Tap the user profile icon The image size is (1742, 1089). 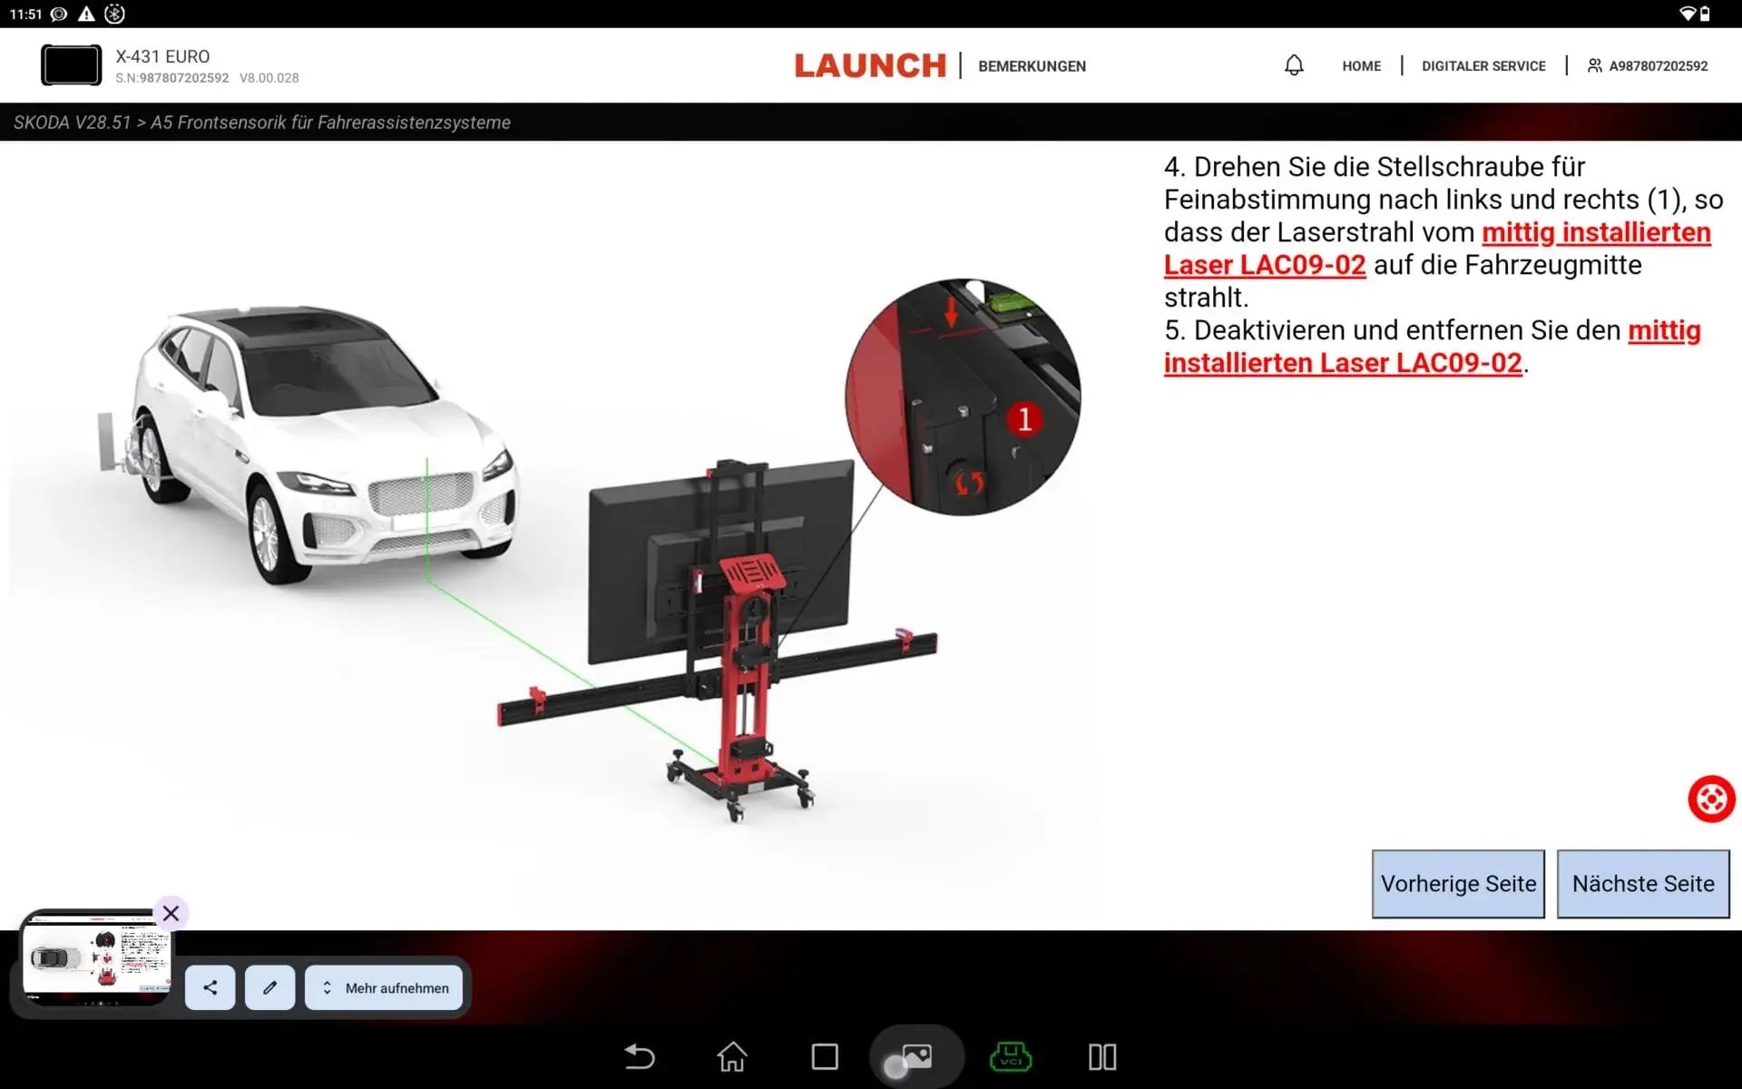point(1594,64)
